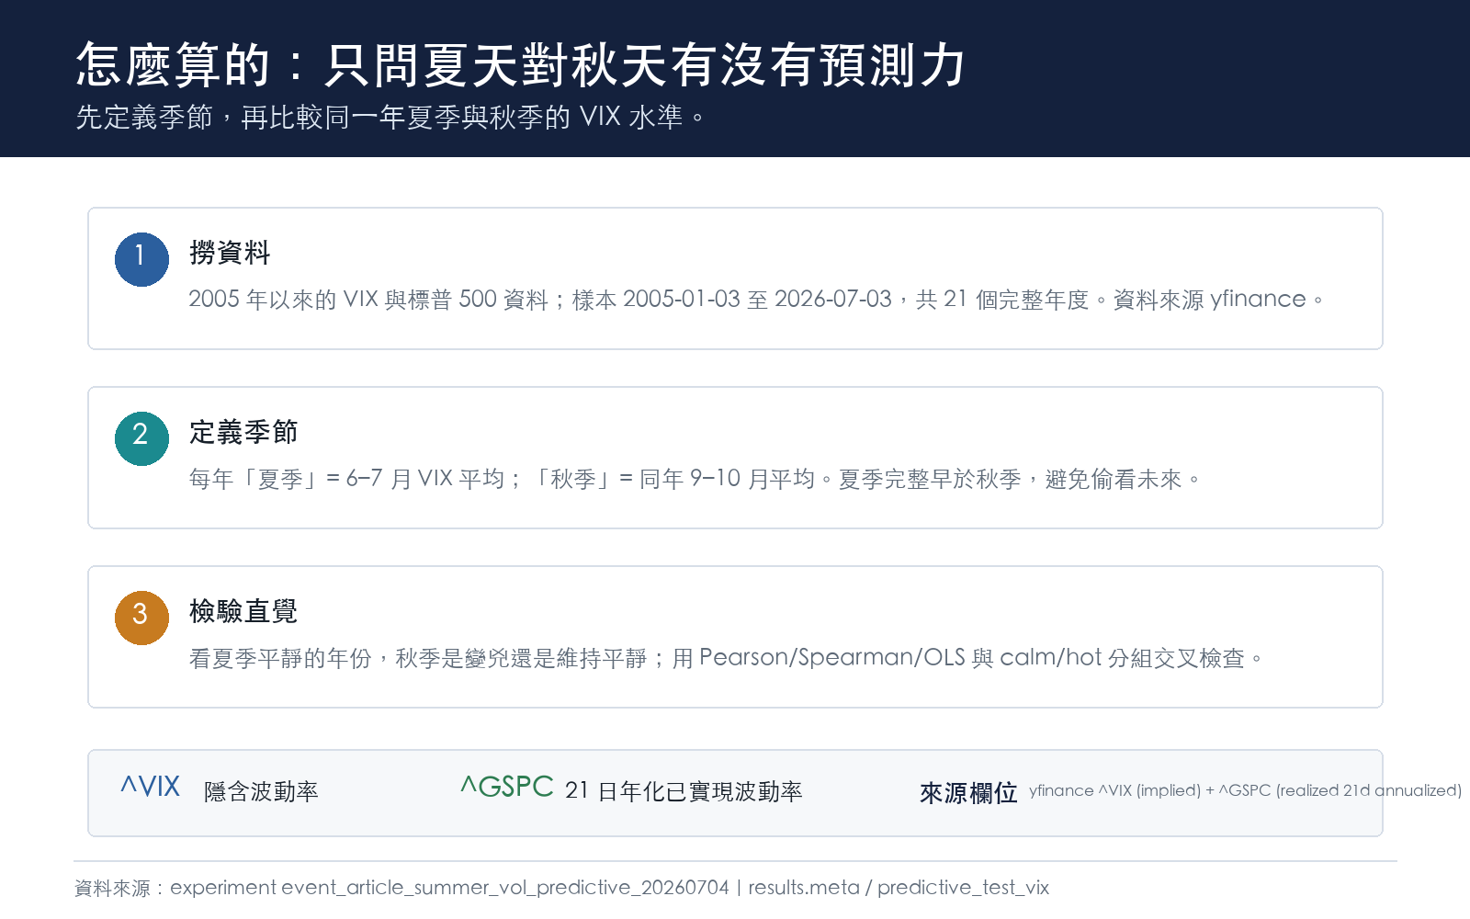
Task: Click the summer and autumn definition text
Action: point(695,479)
